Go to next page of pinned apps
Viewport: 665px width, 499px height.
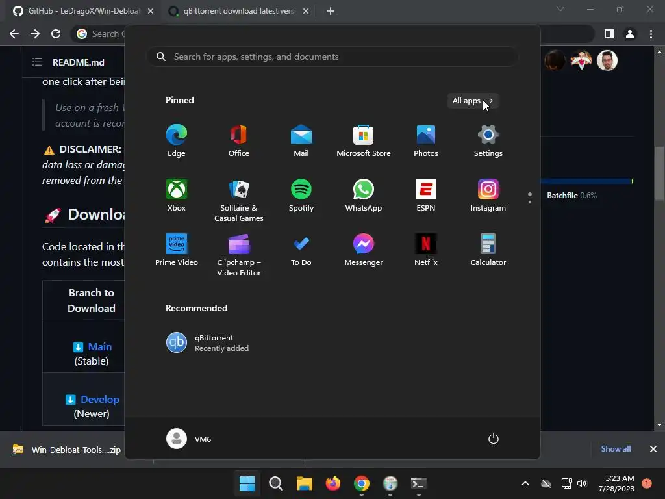530,202
